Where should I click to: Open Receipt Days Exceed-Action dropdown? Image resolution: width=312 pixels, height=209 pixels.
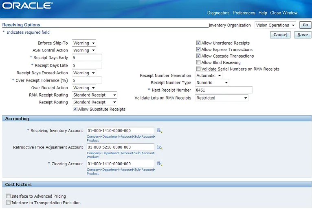pos(84,73)
